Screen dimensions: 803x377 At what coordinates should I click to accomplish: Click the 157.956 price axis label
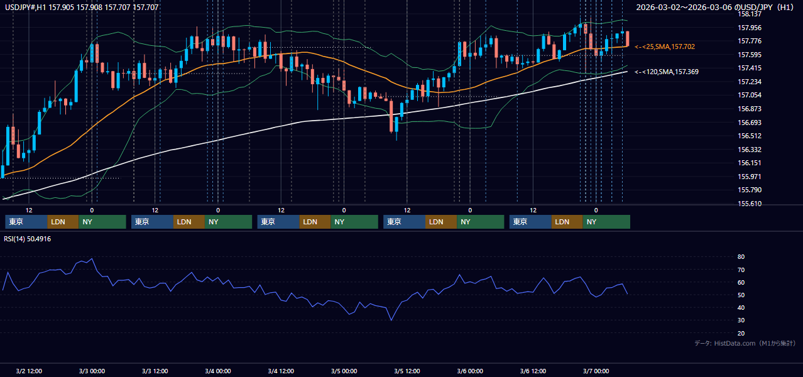750,28
